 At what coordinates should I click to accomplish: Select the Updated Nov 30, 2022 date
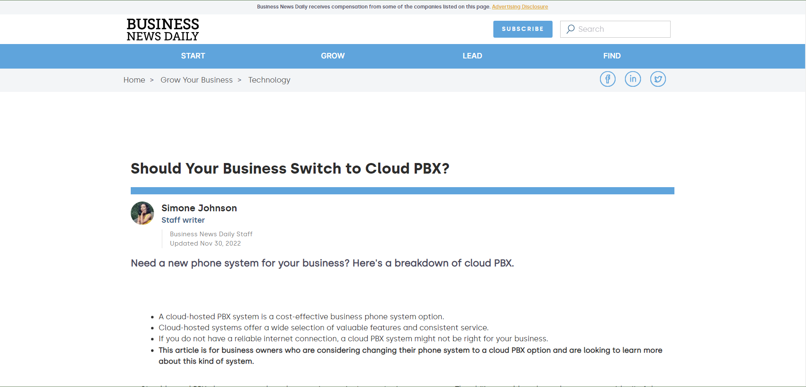click(205, 243)
